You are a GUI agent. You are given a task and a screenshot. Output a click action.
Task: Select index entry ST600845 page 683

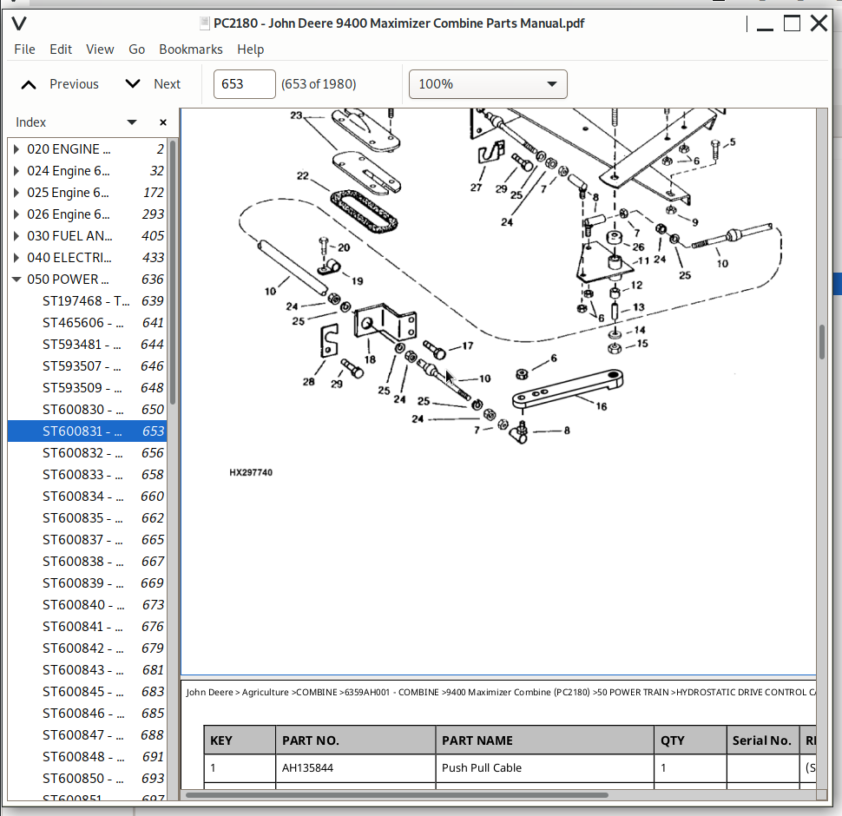pyautogui.click(x=87, y=692)
